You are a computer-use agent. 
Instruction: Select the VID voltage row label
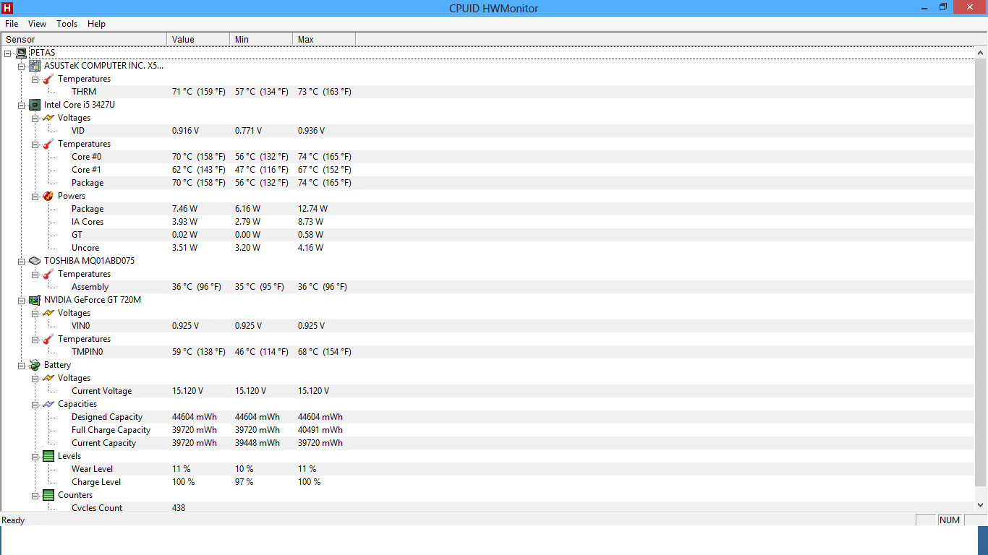click(78, 131)
